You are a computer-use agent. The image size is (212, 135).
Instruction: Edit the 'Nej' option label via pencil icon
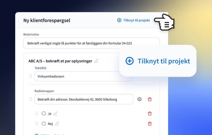pos(57,124)
